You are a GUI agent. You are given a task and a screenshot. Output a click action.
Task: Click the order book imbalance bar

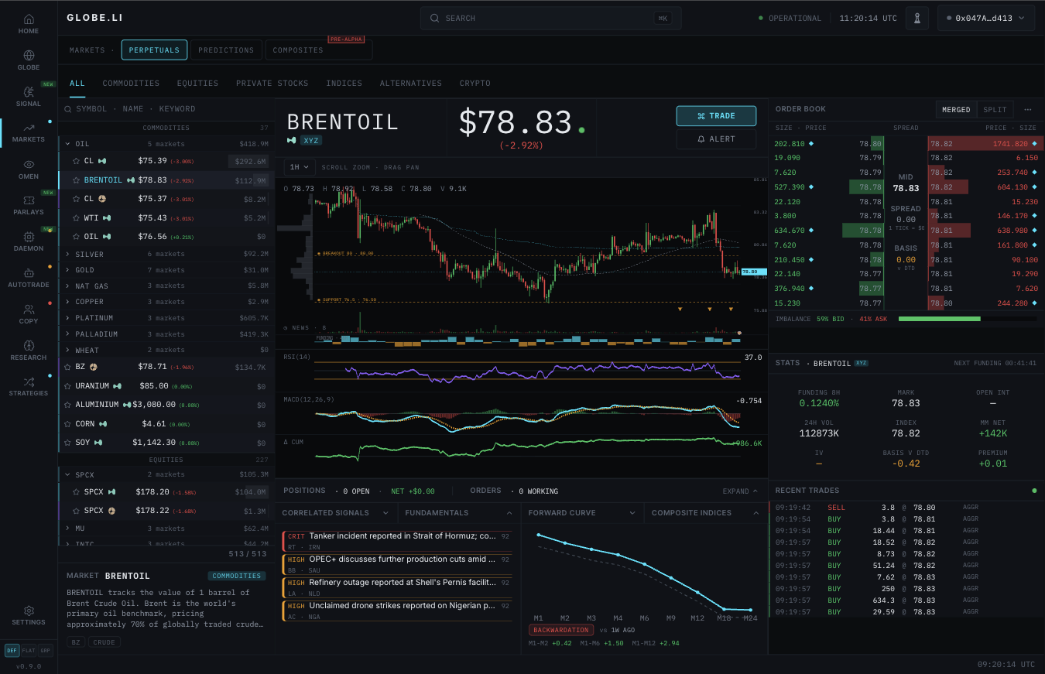pos(967,319)
